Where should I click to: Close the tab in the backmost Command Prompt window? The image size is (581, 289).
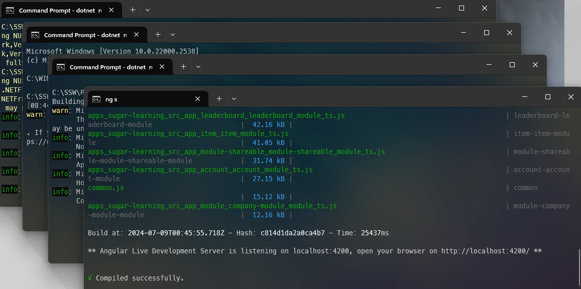111,10
